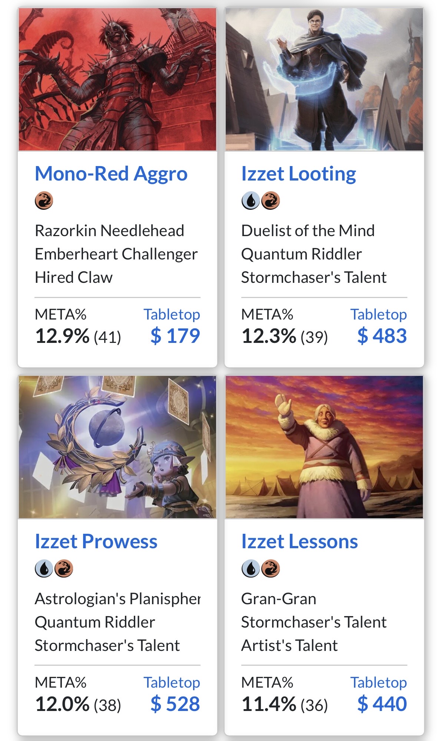Click the Izzet Prowess card artwork
The image size is (447, 741).
(117, 447)
